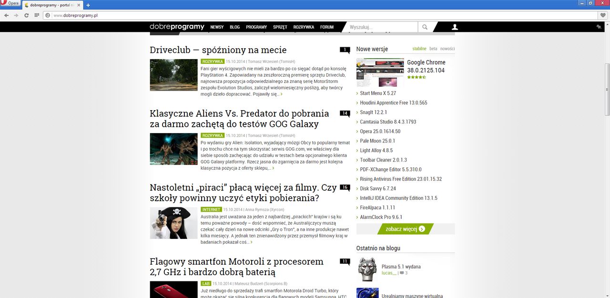Open the user profile silhouette icon
Screen dimensions: 610x298
pyautogui.click(x=454, y=27)
